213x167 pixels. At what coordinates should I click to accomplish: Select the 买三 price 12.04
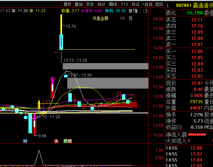pyautogui.click(x=197, y=64)
